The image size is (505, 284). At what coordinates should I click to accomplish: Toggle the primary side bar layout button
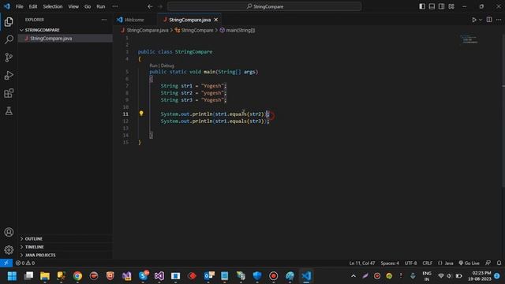(x=422, y=6)
